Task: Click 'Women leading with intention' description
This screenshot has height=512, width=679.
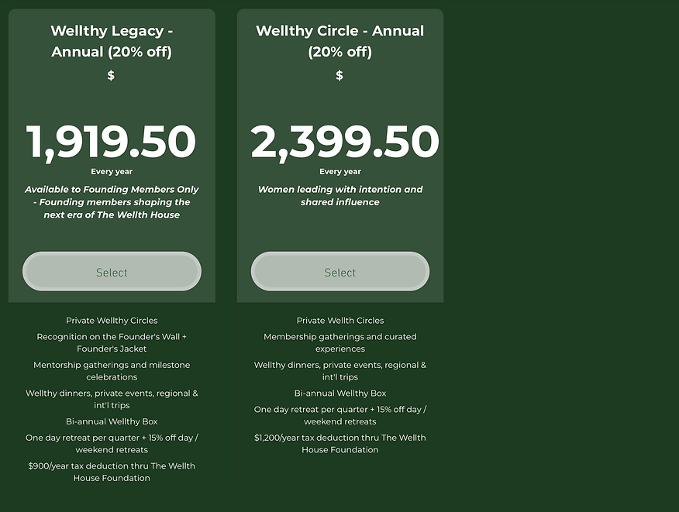Action: (340, 195)
